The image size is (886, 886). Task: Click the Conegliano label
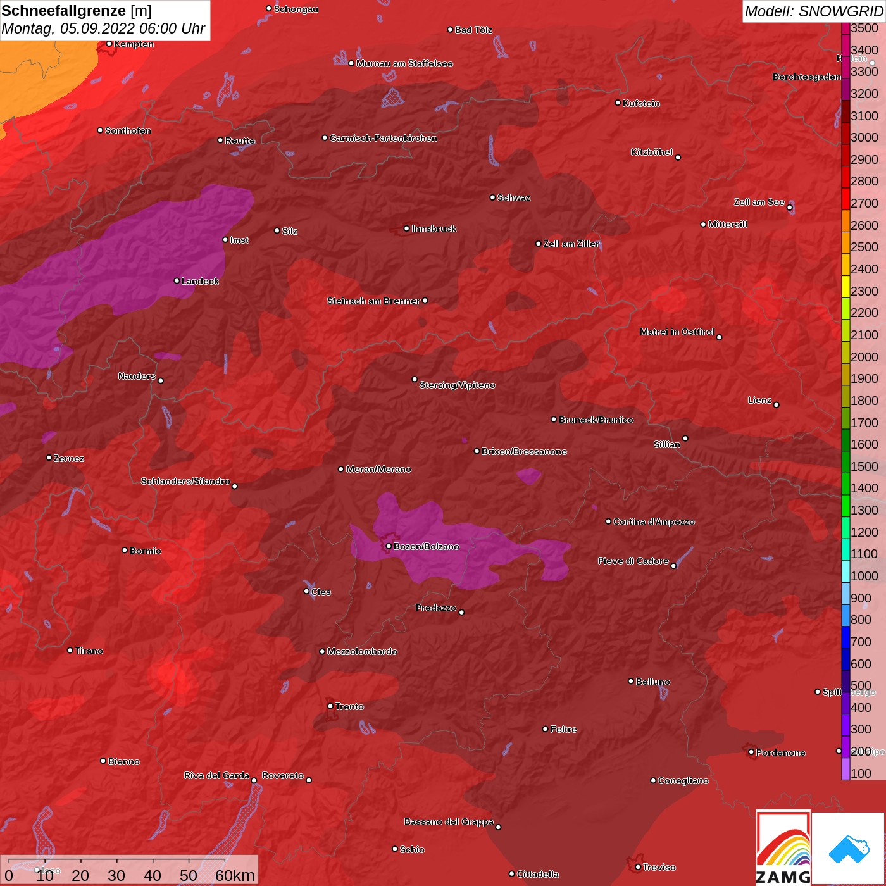pos(683,780)
